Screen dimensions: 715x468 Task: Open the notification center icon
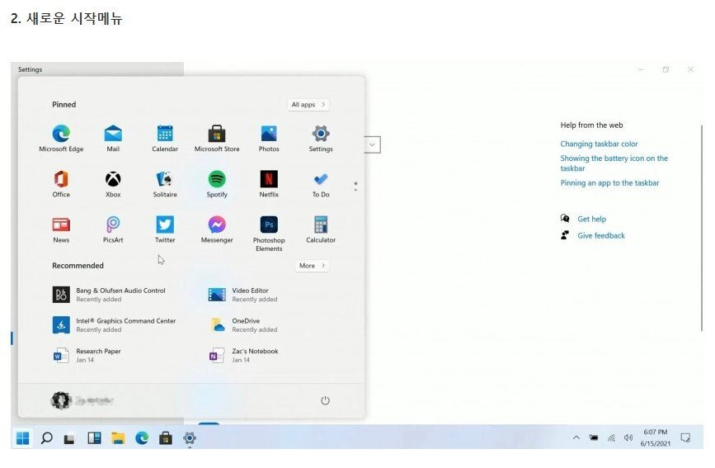(685, 437)
